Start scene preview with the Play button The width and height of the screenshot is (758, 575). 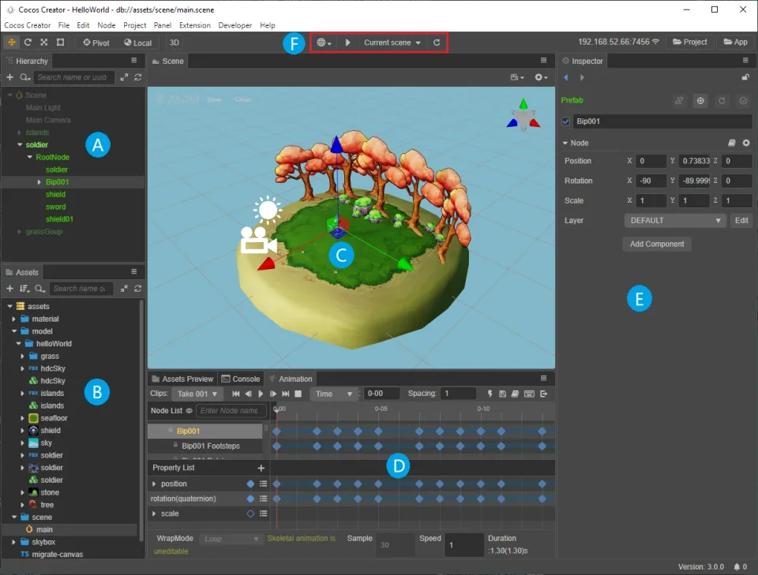(x=348, y=43)
